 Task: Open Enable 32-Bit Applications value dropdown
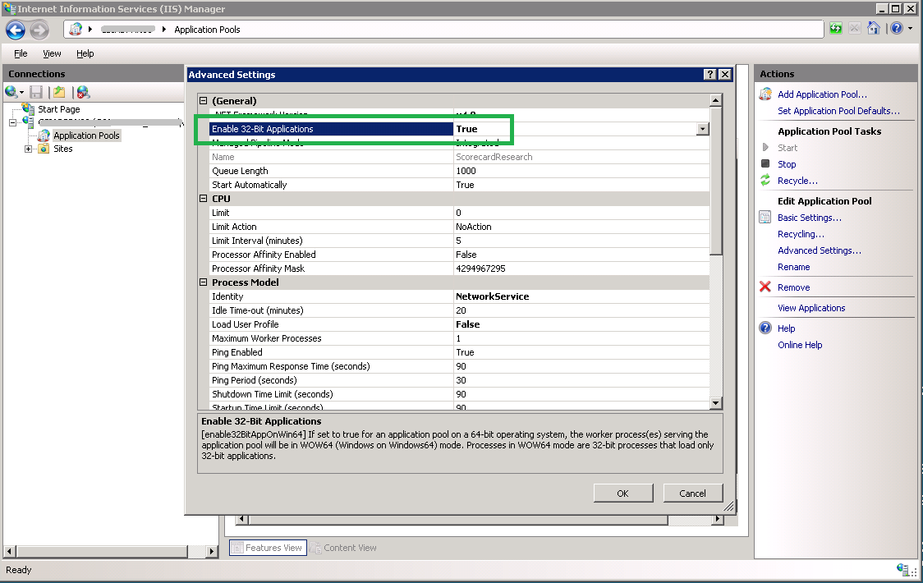(702, 129)
